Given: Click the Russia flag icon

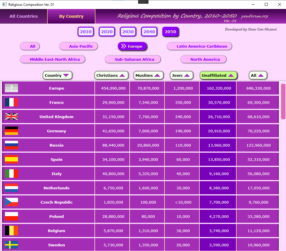Looking at the screenshot, I should [x=11, y=145].
